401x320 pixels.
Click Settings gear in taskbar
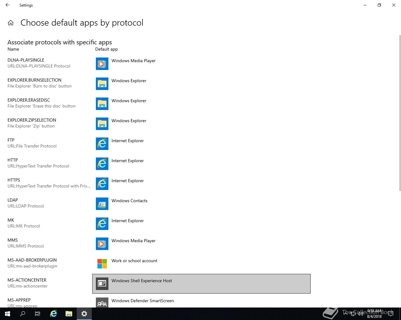84,314
